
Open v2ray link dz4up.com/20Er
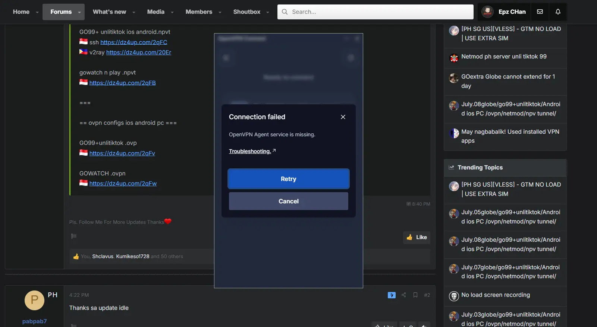[x=139, y=52]
